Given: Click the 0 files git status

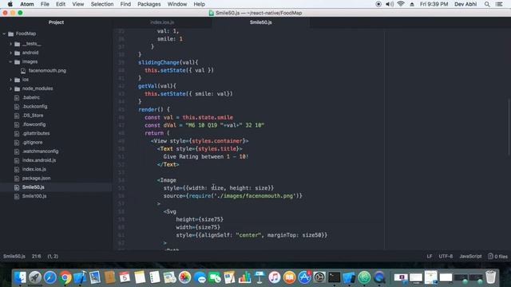Looking at the screenshot, I should click(x=497, y=257).
